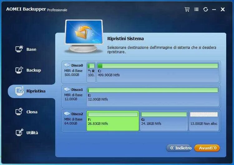Click the Avanti next button
This screenshot has width=234, height=165.
(207, 148)
